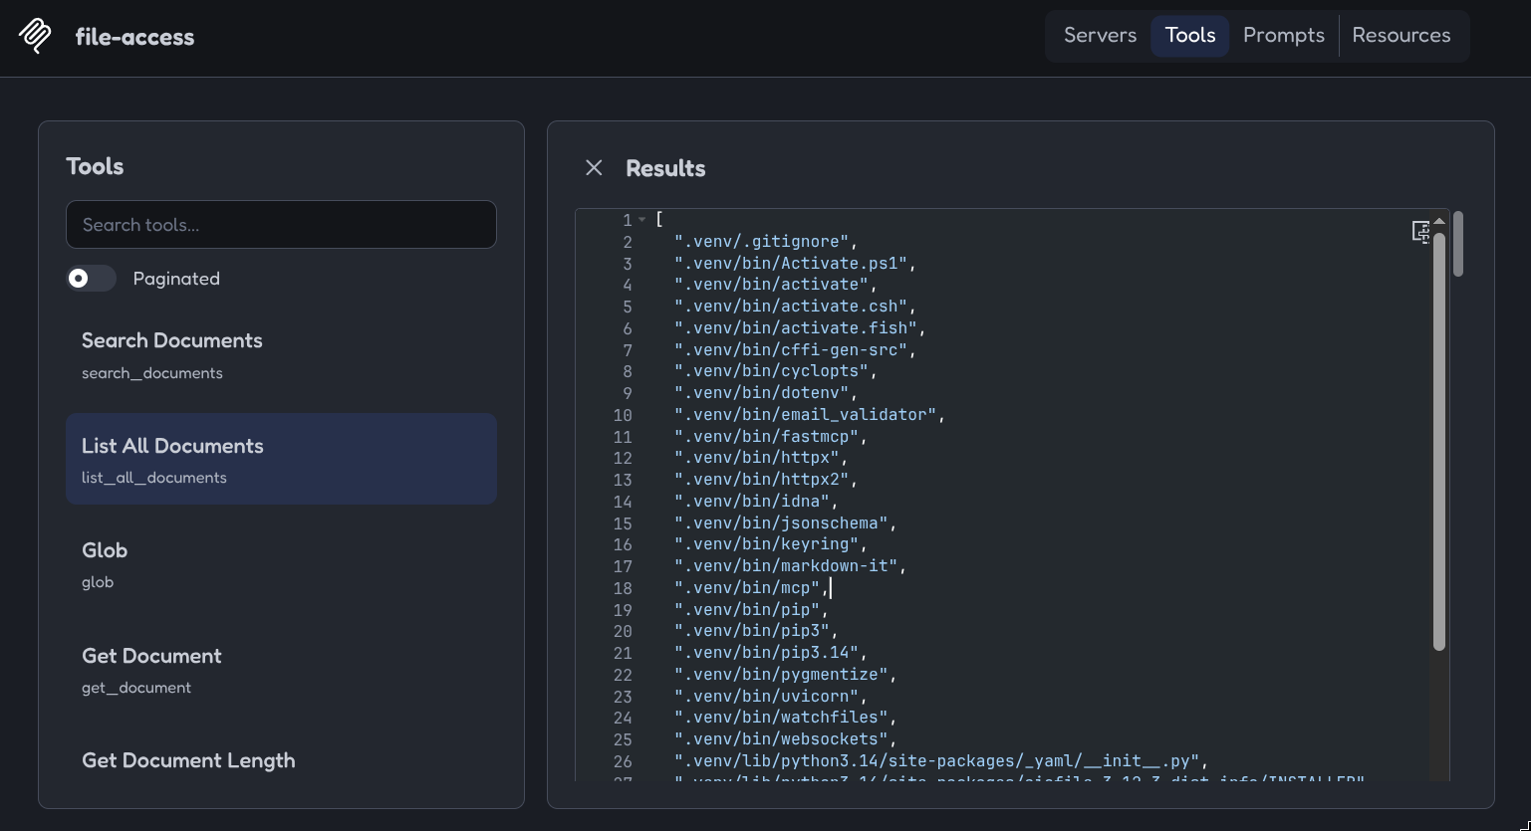The image size is (1531, 831).
Task: Open the Prompts tab
Action: (x=1284, y=36)
